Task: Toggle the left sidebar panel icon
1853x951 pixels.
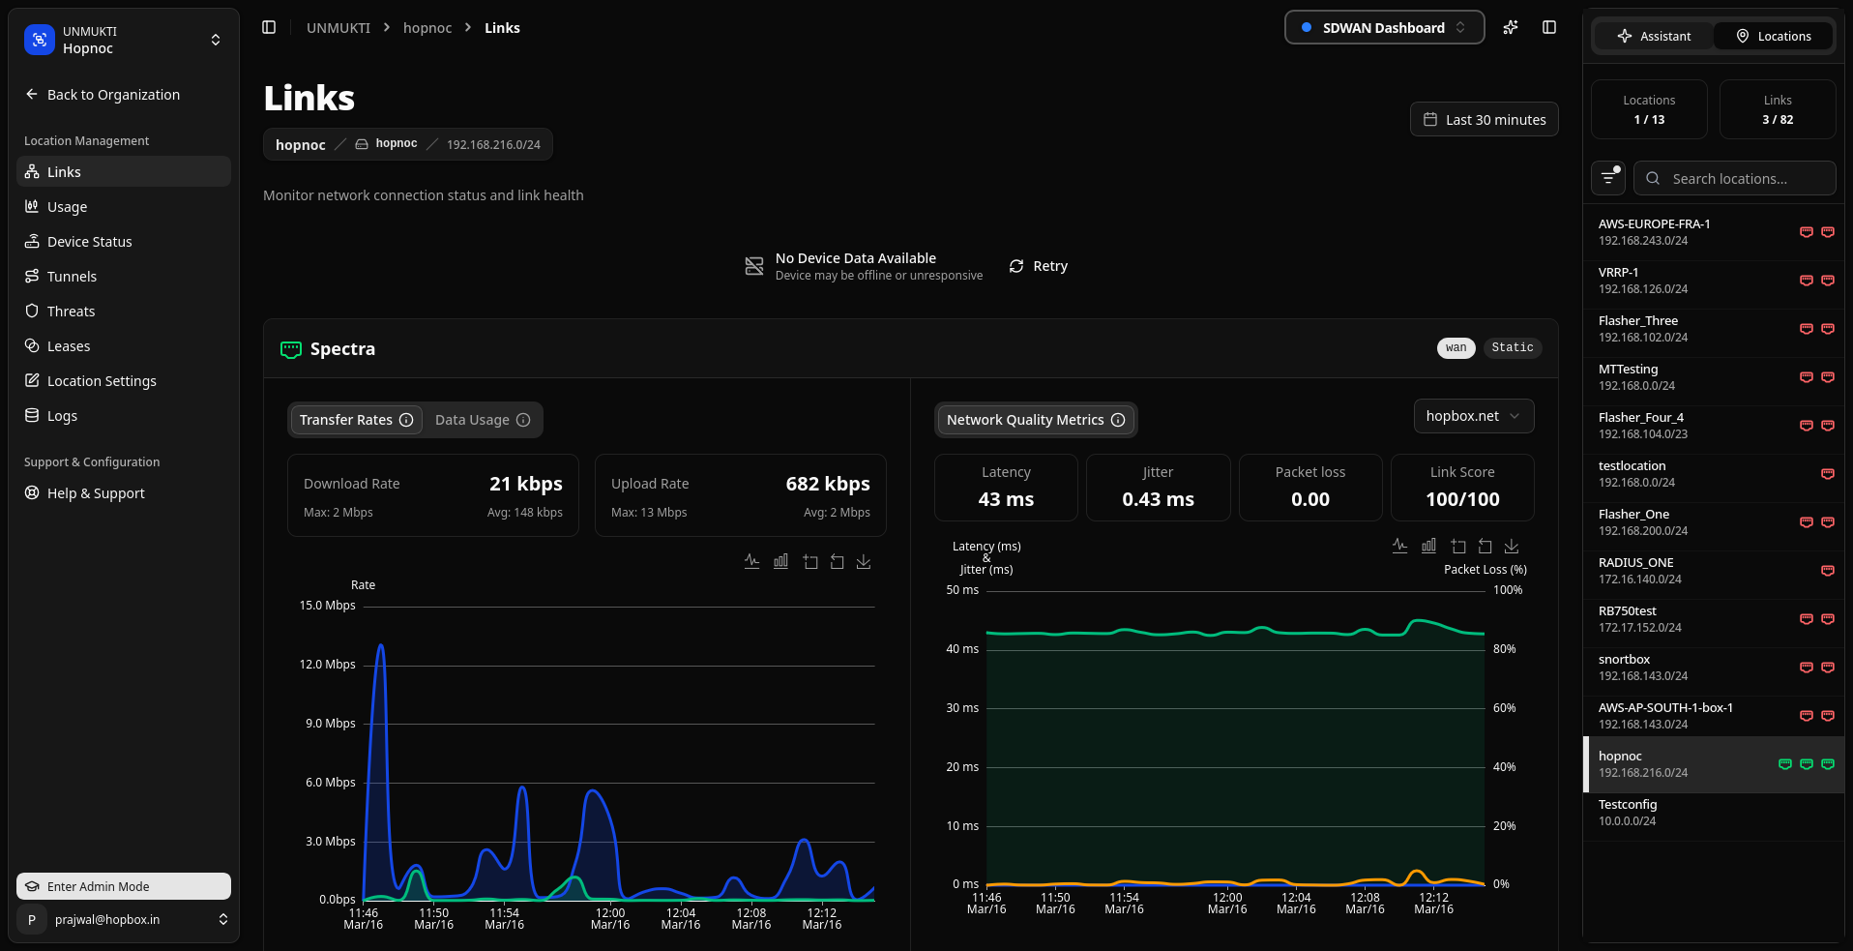Action: (x=269, y=28)
